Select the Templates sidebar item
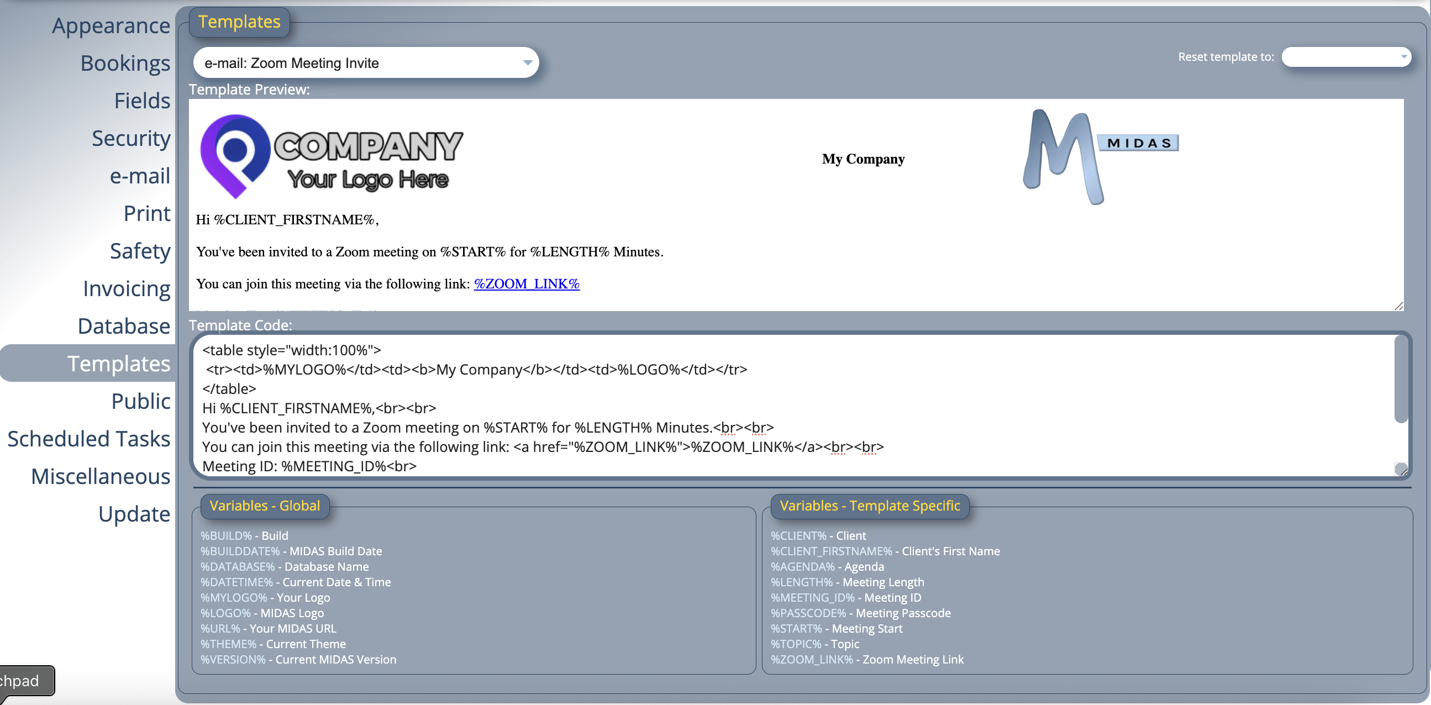Image resolution: width=1431 pixels, height=705 pixels. pos(89,364)
